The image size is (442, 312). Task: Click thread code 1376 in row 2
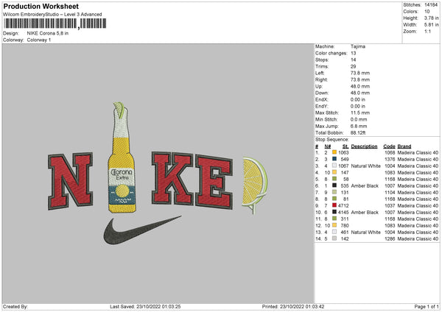(x=390, y=160)
